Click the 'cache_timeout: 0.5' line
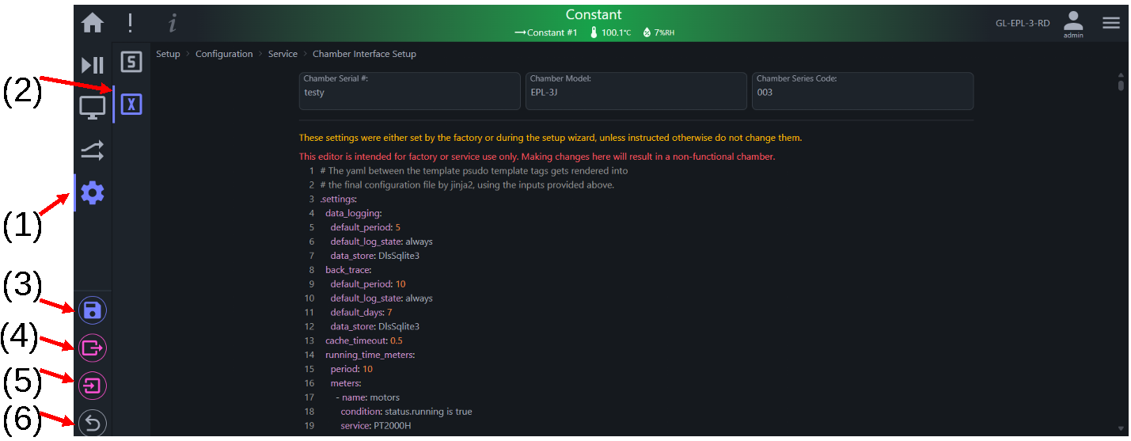This screenshot has width=1131, height=441. point(364,340)
